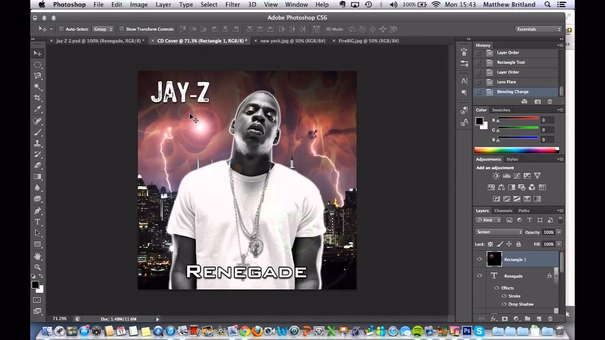This screenshot has width=605, height=340.
Task: Lock all attributes of the layer
Action: point(519,244)
